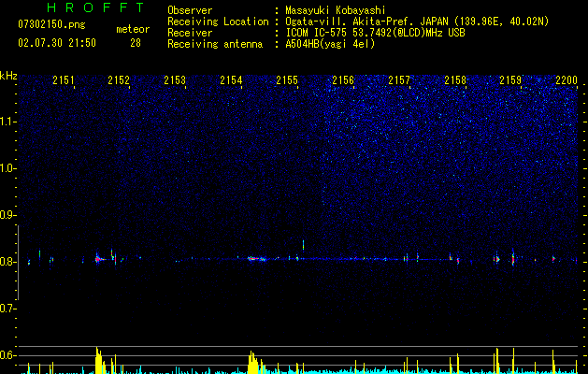Click the Receiver label
588x374 pixels.
click(190, 33)
